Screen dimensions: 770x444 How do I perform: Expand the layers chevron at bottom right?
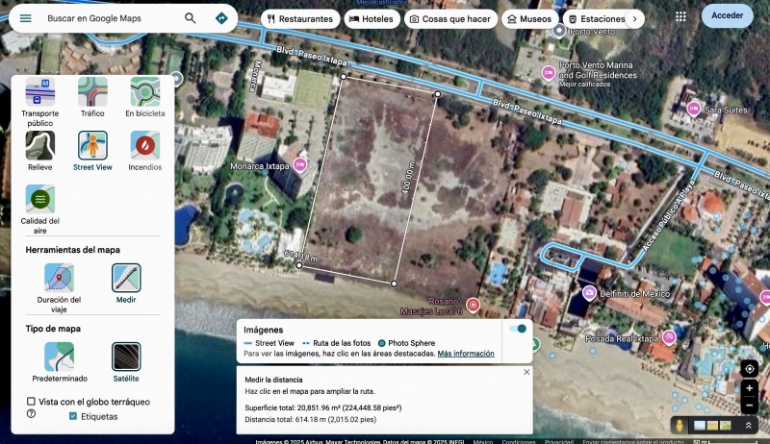(748, 425)
